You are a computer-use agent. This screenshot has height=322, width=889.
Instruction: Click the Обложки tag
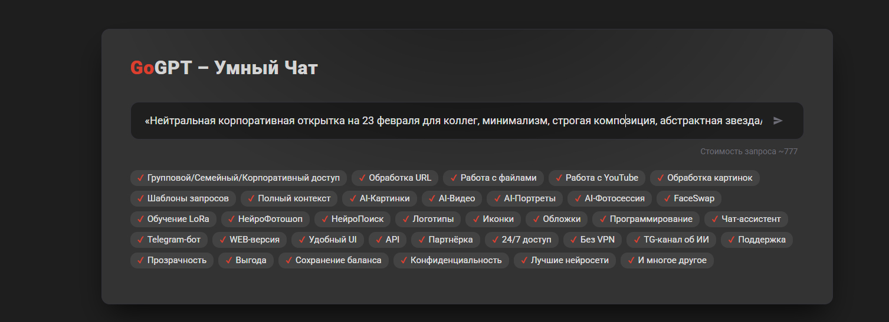click(x=556, y=219)
